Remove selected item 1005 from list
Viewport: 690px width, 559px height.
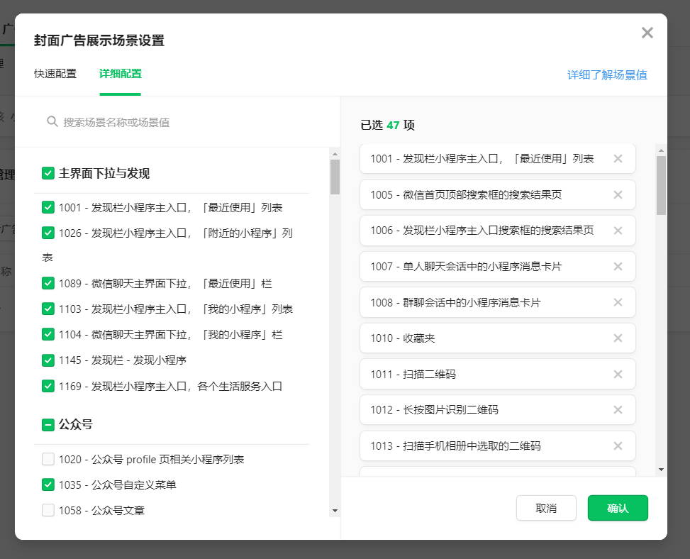coord(618,194)
